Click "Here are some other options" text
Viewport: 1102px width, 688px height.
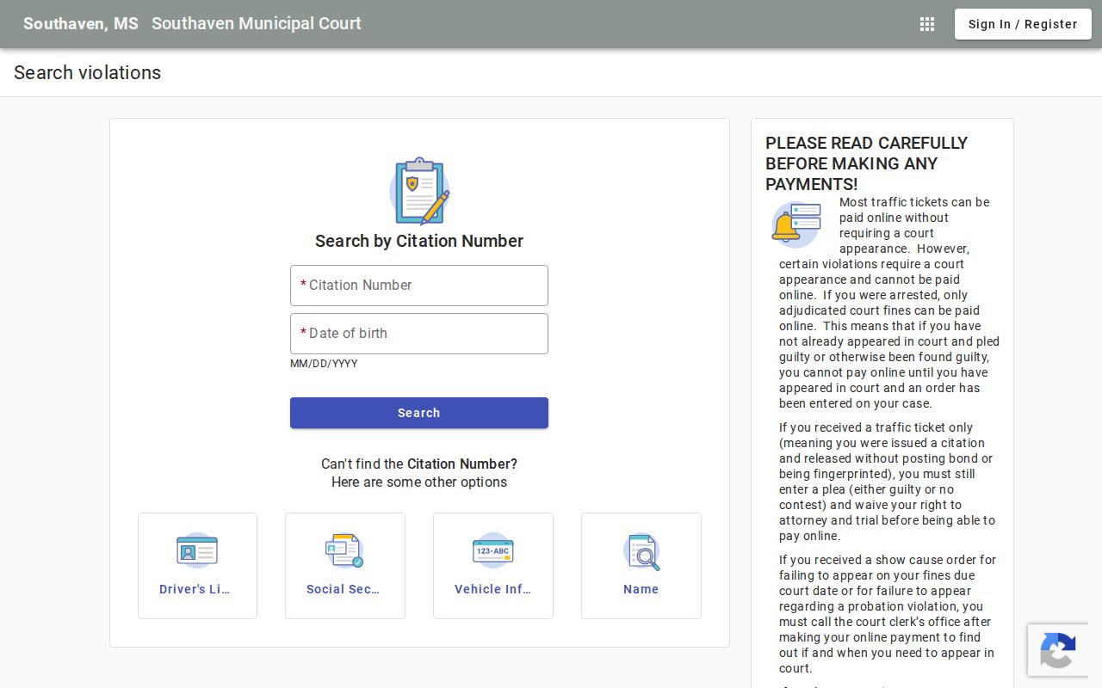pyautogui.click(x=419, y=482)
